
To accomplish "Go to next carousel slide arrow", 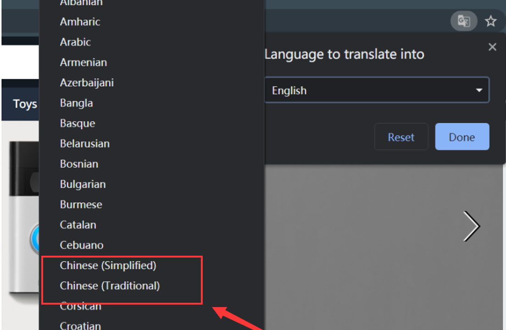I will click(x=471, y=226).
